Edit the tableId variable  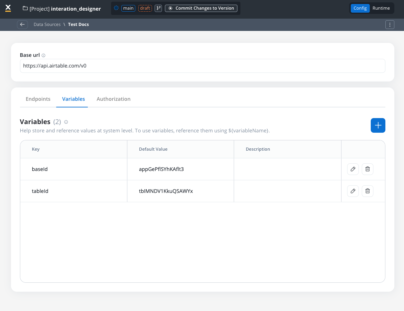pos(353,191)
